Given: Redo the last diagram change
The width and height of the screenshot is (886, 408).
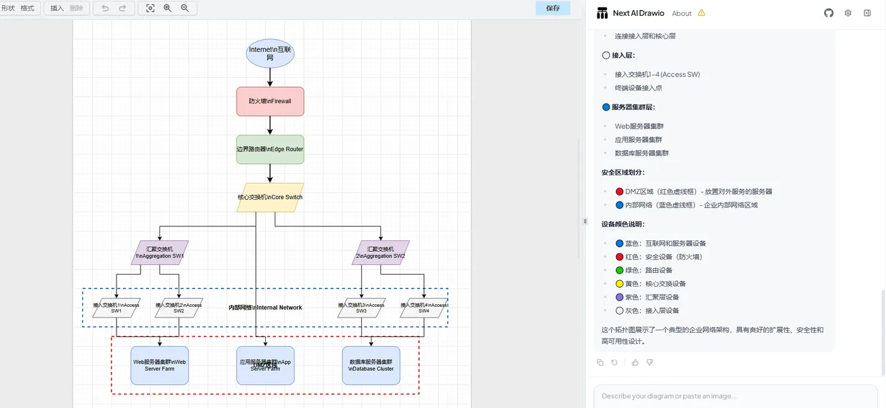Looking at the screenshot, I should (122, 8).
